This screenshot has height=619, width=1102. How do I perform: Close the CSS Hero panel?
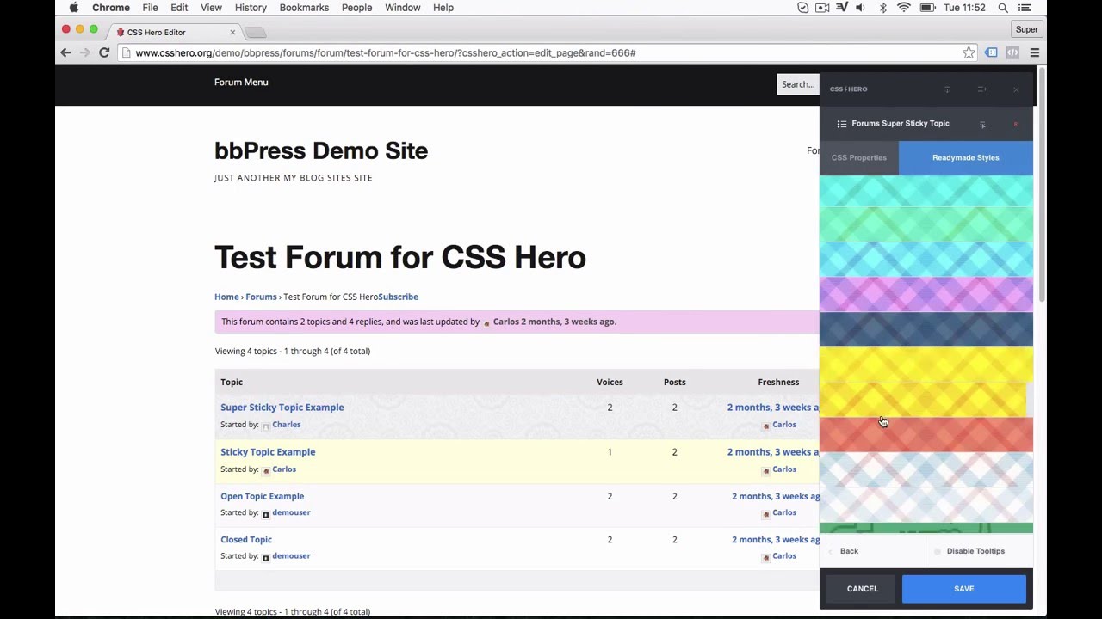1016,89
